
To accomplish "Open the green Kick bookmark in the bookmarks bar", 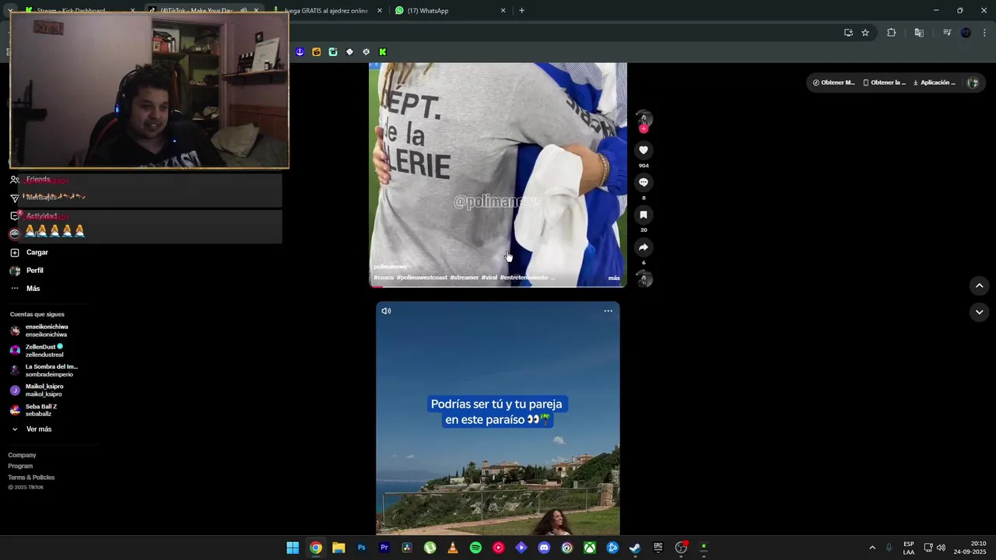I will (x=383, y=52).
